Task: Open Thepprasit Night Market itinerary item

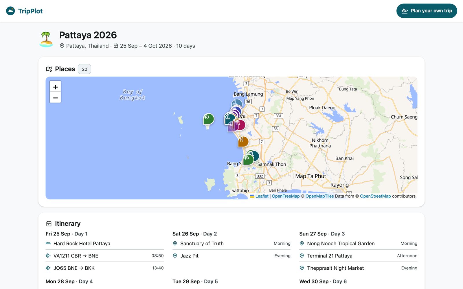Action: tap(358, 268)
